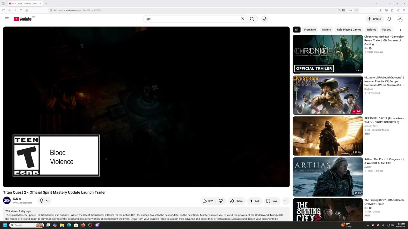
Task: Open browser downloads panel
Action: pos(381,10)
